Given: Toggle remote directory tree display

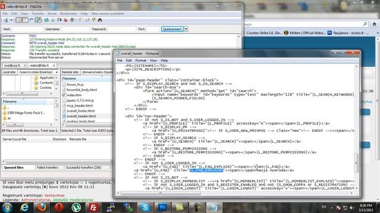Looking at the screenshot, I should [x=31, y=20].
